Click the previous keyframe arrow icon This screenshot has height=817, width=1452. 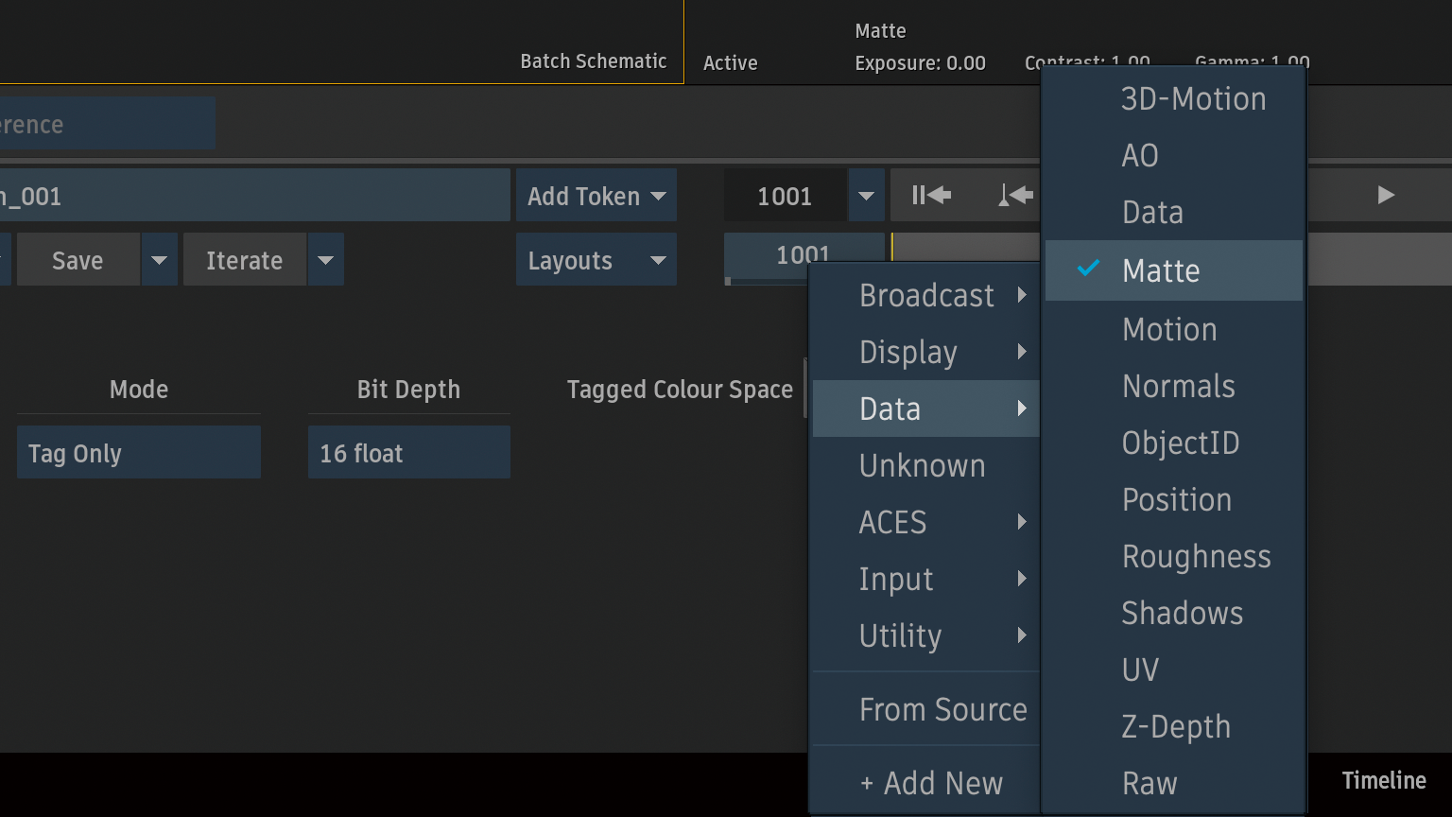1015,196
